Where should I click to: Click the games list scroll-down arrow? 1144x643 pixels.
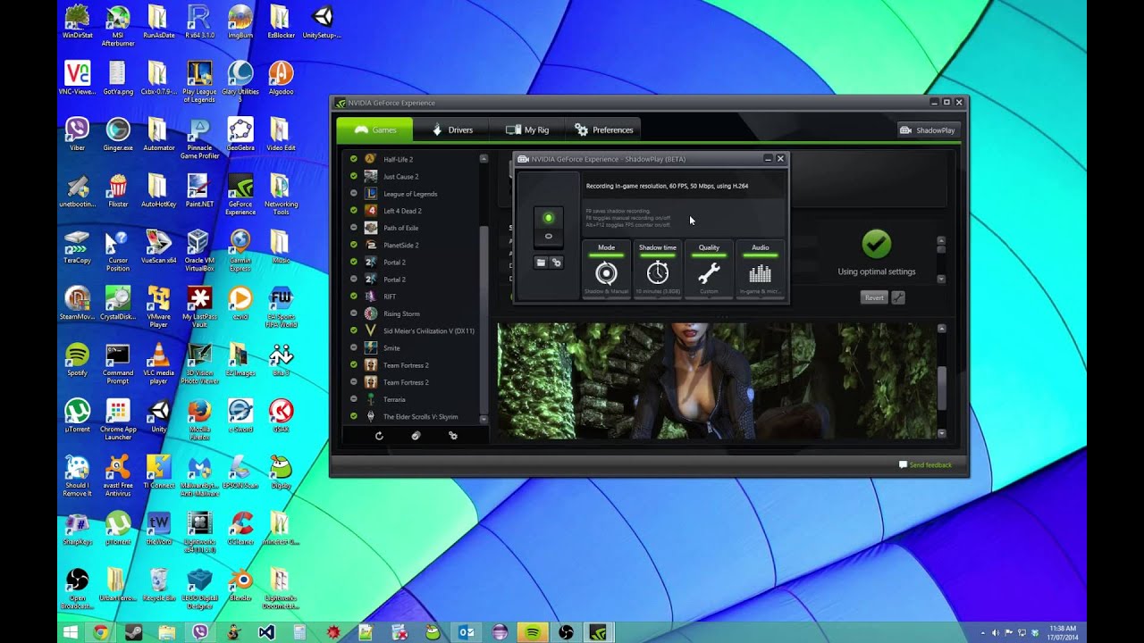click(484, 419)
